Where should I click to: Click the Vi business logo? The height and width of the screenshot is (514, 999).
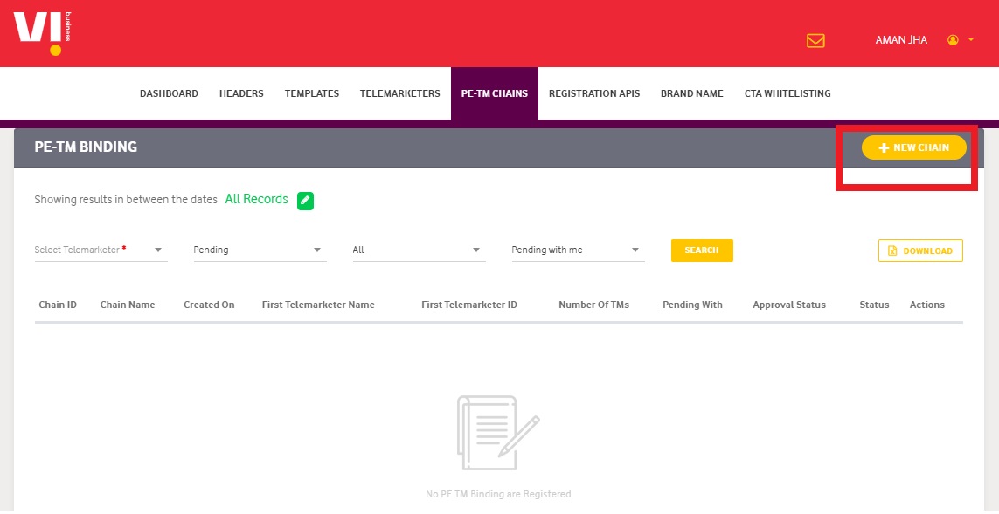pos(38,31)
